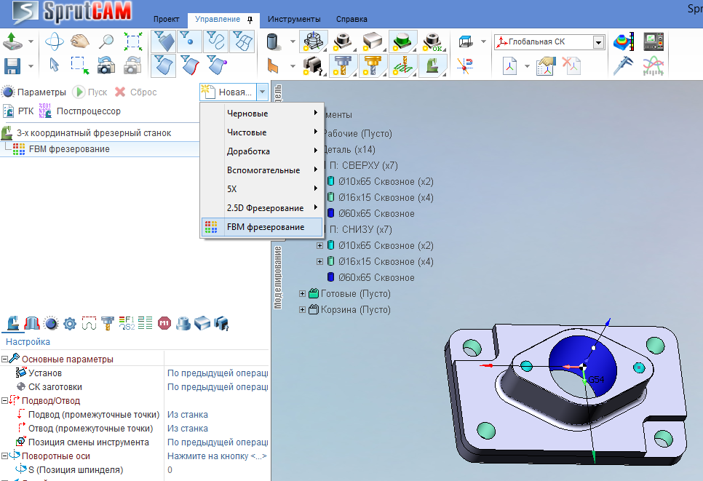This screenshot has width=703, height=481.
Task: Expand Ø10x65 Сквозное under СНИЗУ
Action: point(319,246)
